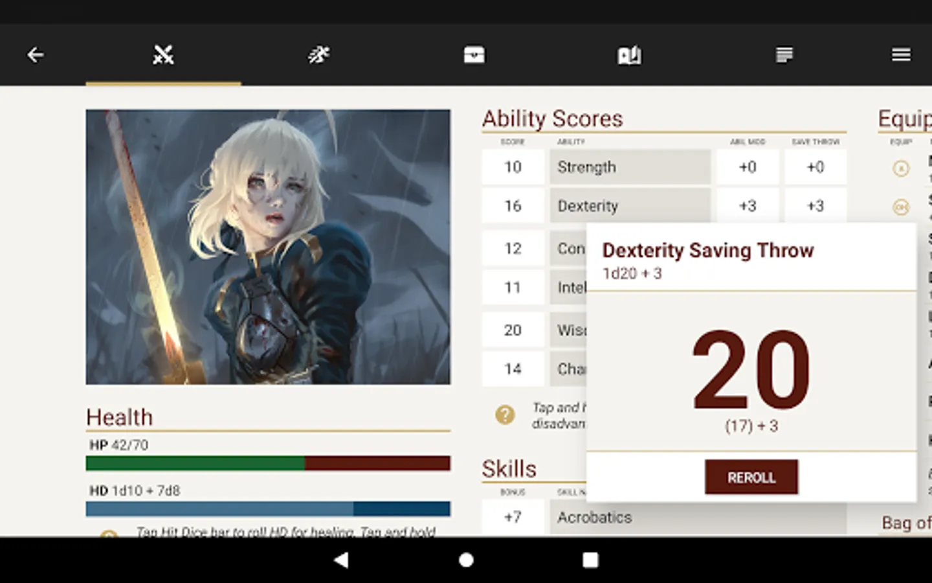This screenshot has width=932, height=583.
Task: Tap the Android back navigation button
Action: point(341,560)
